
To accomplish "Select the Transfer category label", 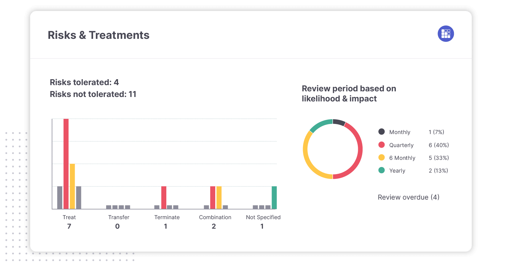I will [x=119, y=217].
